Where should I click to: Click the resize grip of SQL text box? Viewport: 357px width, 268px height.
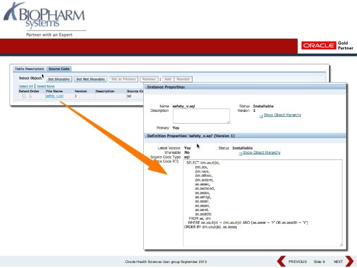point(341,245)
